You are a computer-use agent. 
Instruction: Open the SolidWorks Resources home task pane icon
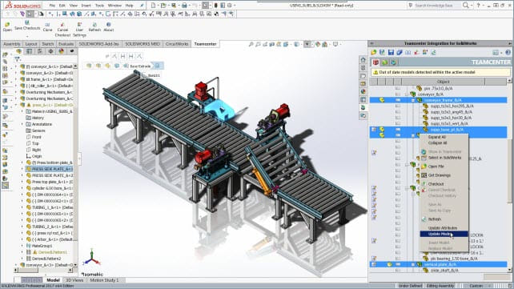coord(363,59)
